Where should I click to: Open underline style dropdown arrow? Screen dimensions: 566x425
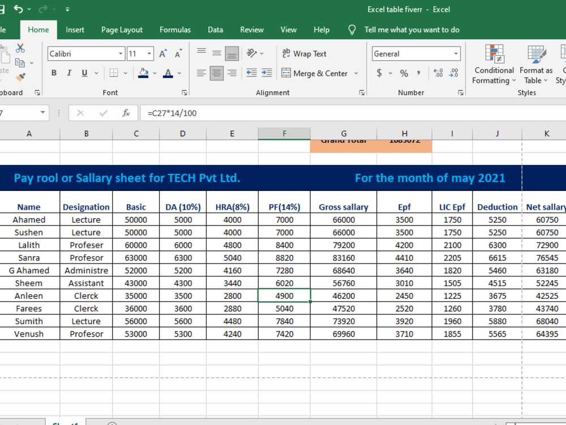click(96, 73)
